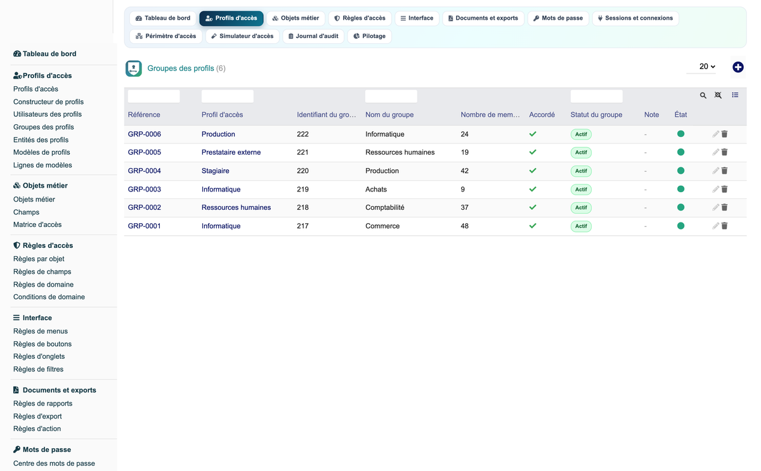Sort by the Nombre de membres column header
The image size is (761, 471).
[490, 115]
